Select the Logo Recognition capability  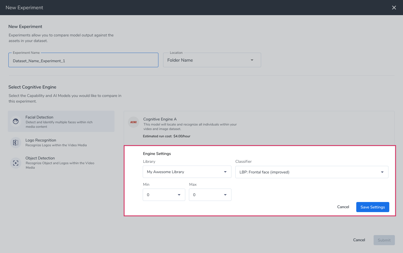pos(61,143)
